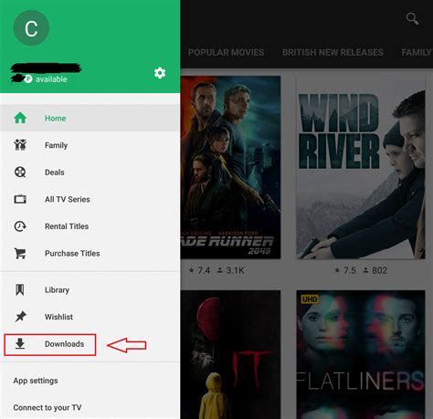Switch to British New Releases tab
Viewport: 433px width, 419px height.
tap(333, 52)
